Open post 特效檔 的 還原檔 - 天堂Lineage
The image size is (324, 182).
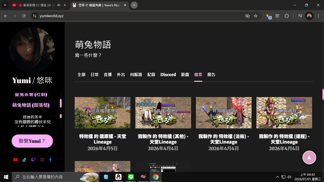[103, 139]
